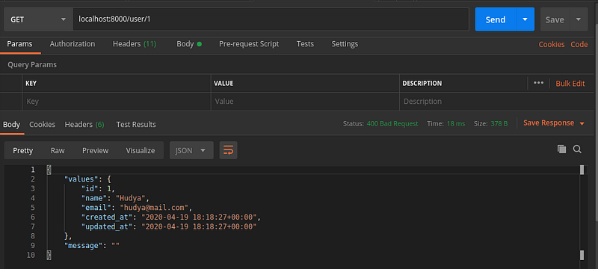The width and height of the screenshot is (598, 269).
Task: Select the Raw view mode
Action: [x=58, y=150]
